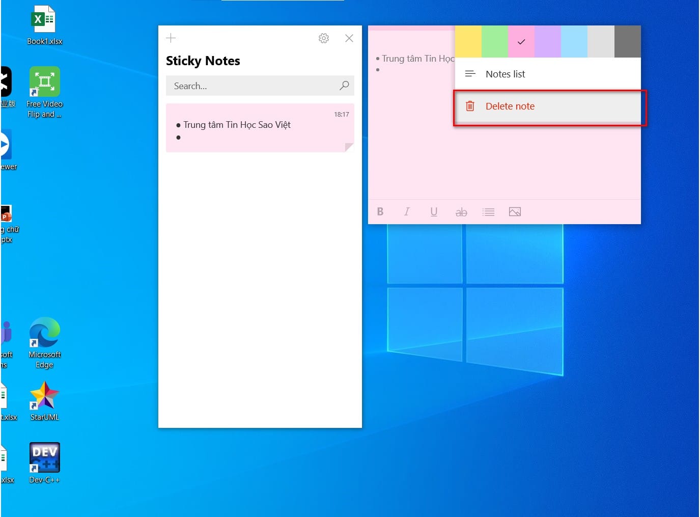The height and width of the screenshot is (517, 700).
Task: Click the 18:17 timestamp on note card
Action: [x=342, y=115]
